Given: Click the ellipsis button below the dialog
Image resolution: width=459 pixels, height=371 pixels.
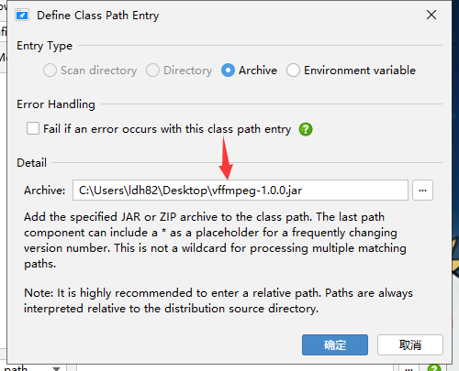Looking at the screenshot, I should pyautogui.click(x=409, y=368).
